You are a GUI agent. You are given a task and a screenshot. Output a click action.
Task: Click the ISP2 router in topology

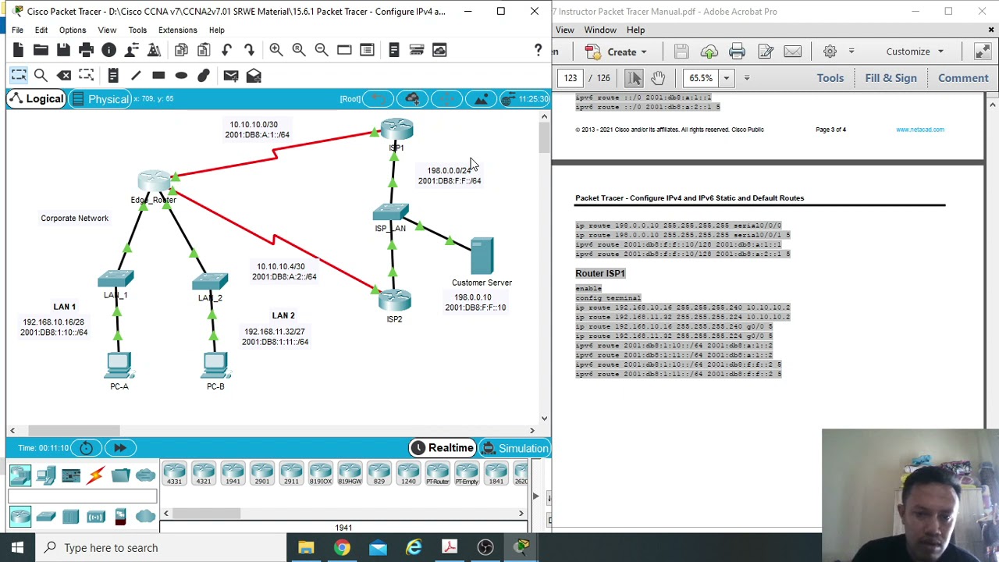pyautogui.click(x=394, y=300)
